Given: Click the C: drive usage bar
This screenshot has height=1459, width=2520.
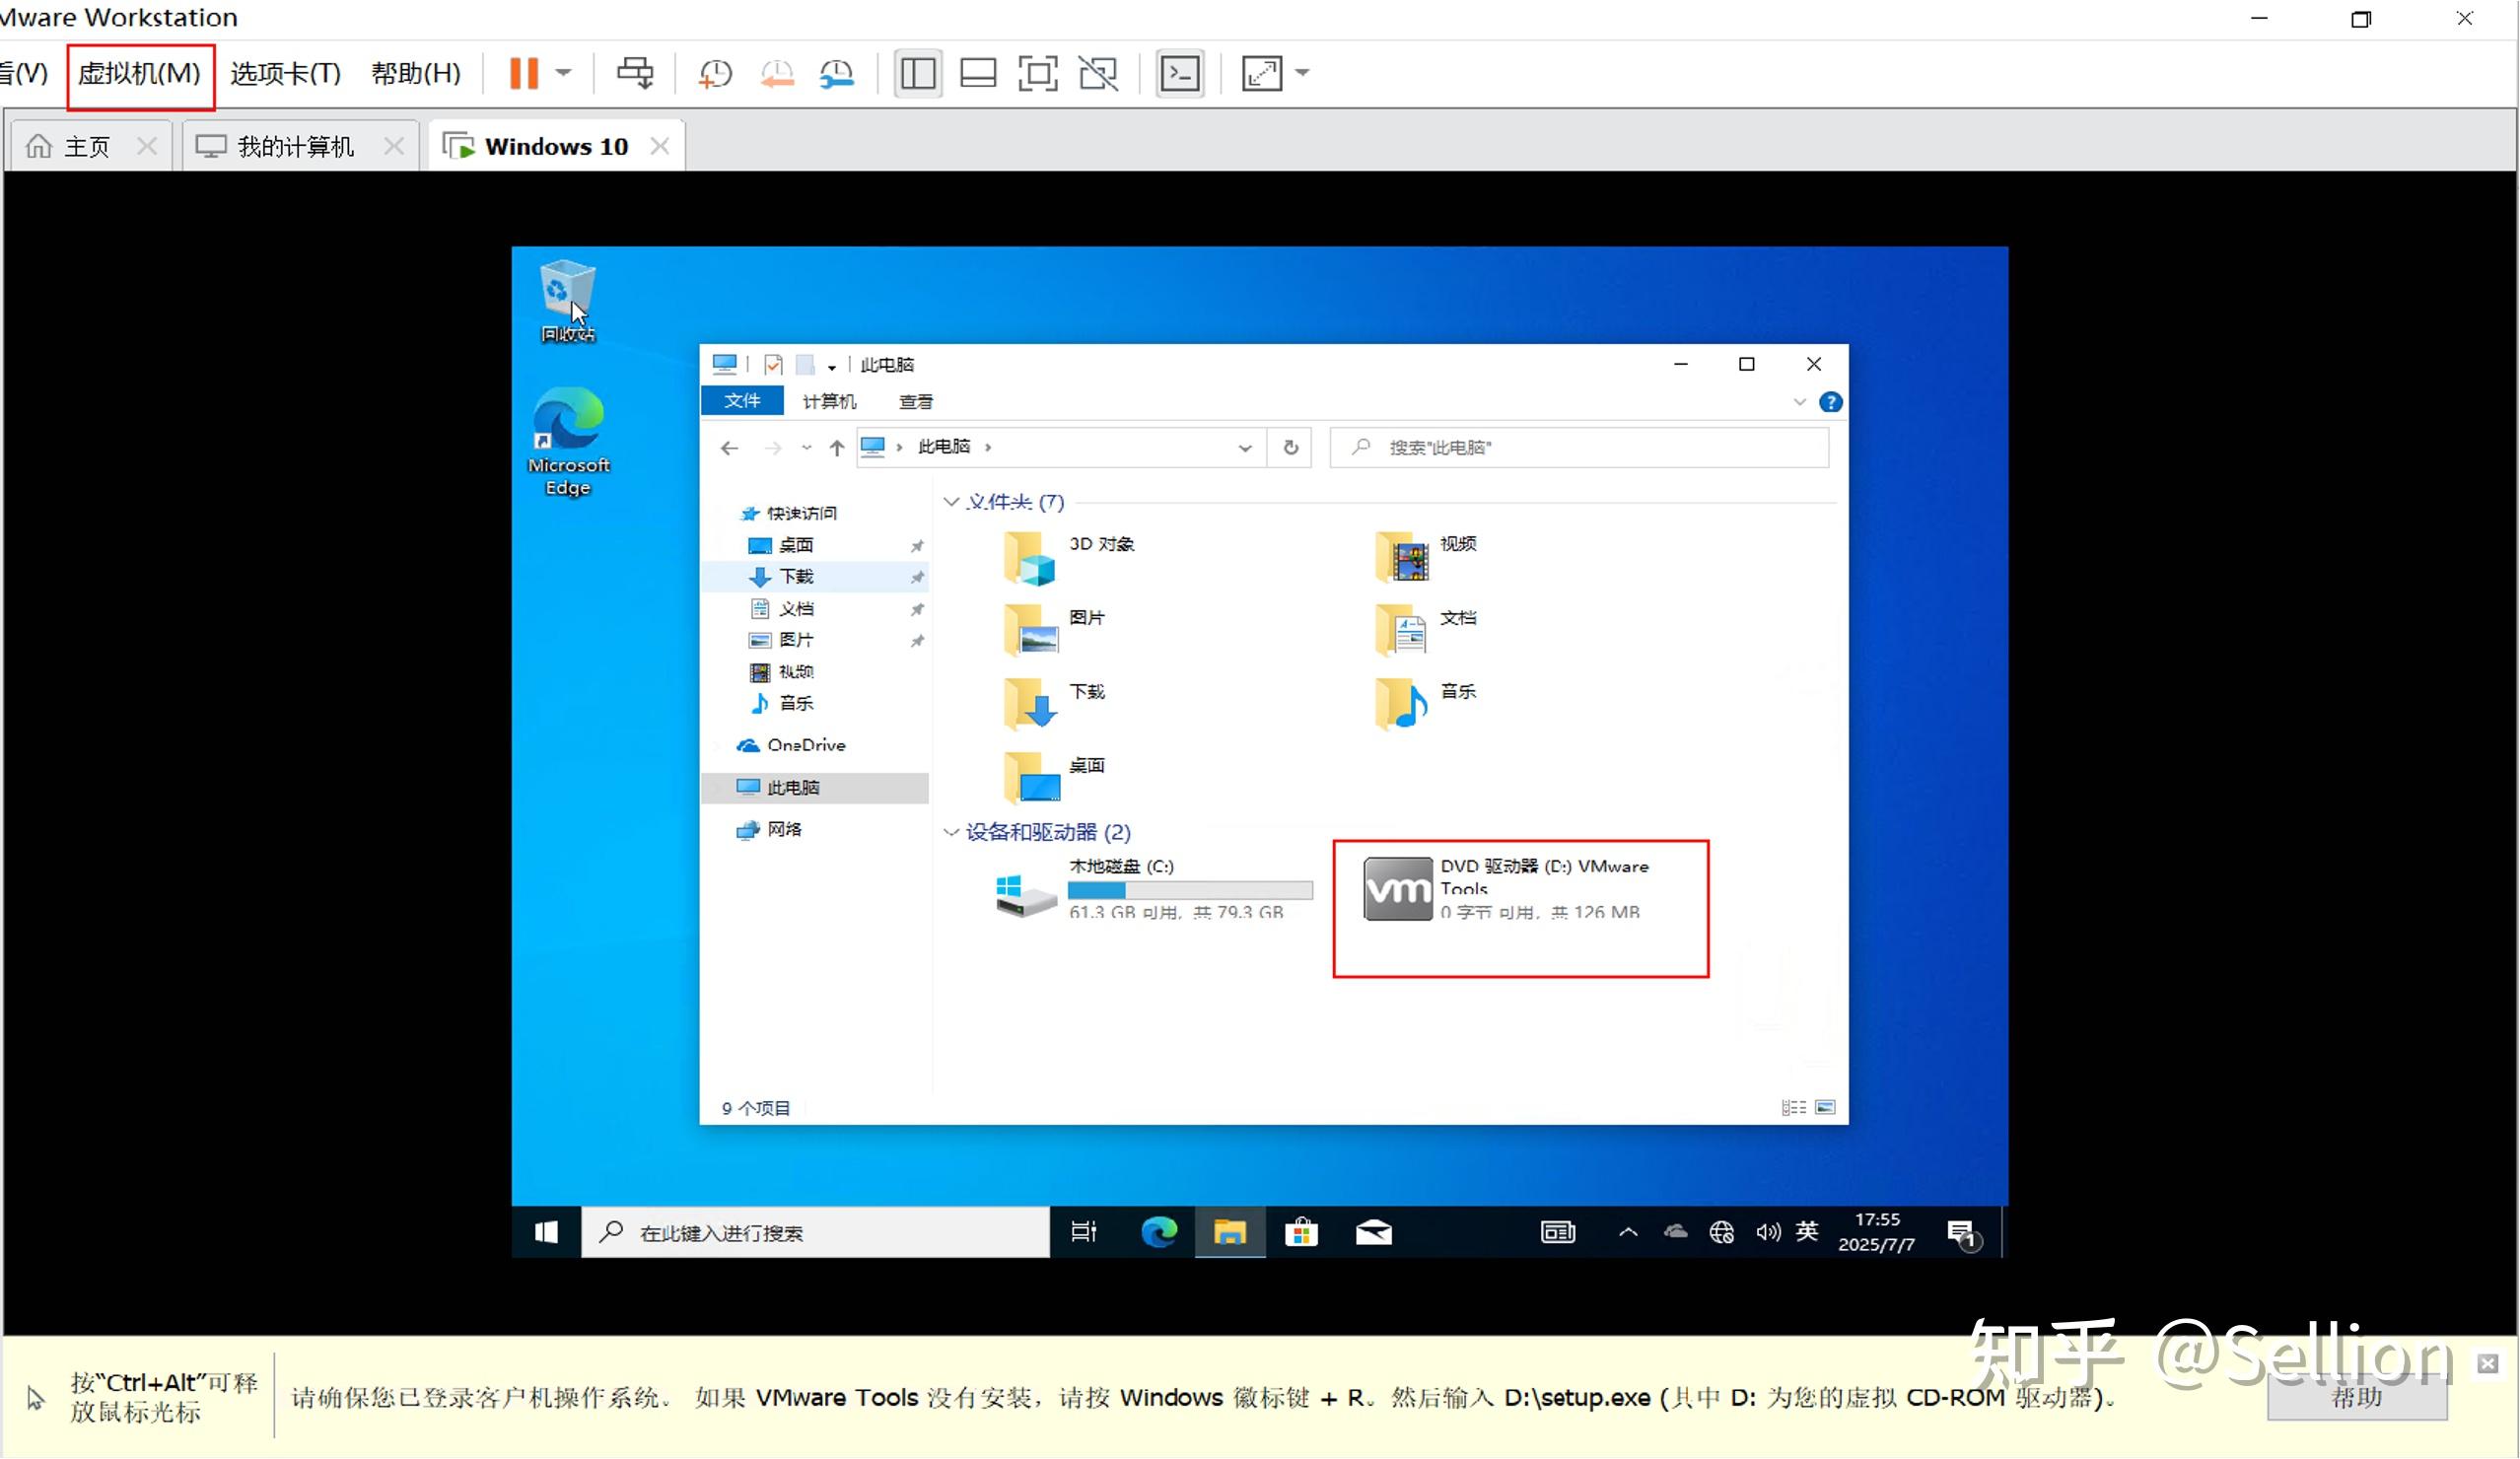Looking at the screenshot, I should coord(1190,891).
